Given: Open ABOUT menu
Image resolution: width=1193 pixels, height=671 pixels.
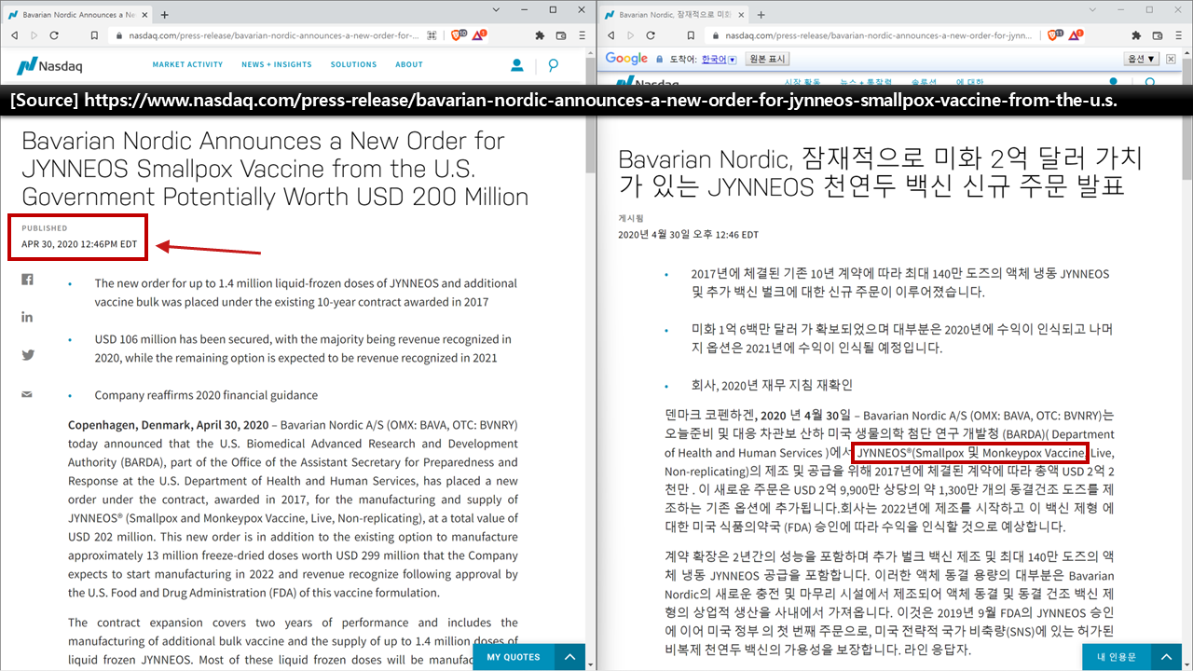Looking at the screenshot, I should pos(409,65).
